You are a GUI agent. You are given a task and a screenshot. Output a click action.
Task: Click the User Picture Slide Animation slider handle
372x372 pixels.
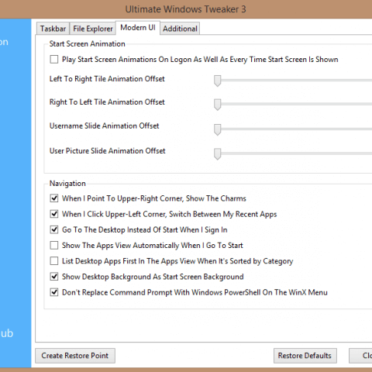218,154
